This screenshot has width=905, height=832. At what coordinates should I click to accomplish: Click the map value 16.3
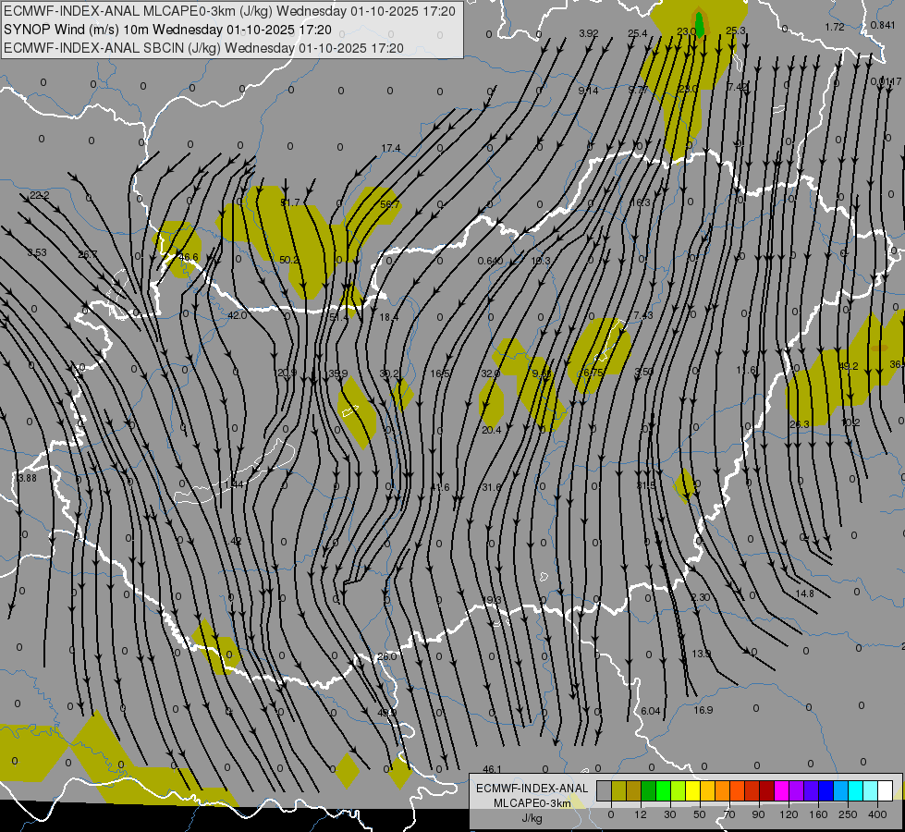point(640,202)
